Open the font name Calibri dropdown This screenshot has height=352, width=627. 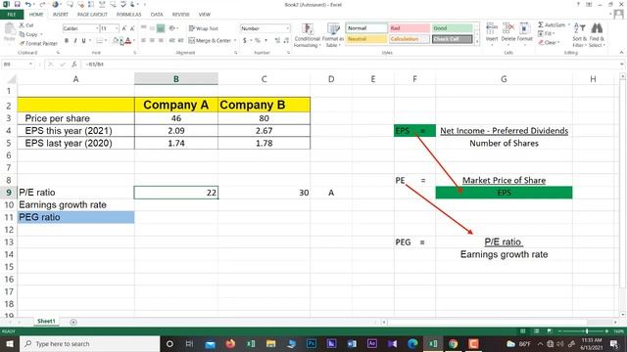[x=97, y=28]
